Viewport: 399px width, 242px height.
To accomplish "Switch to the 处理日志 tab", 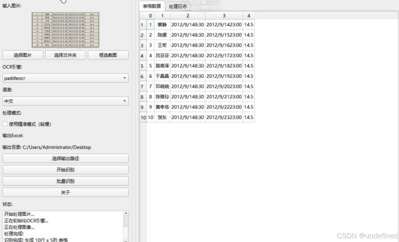I will click(178, 6).
